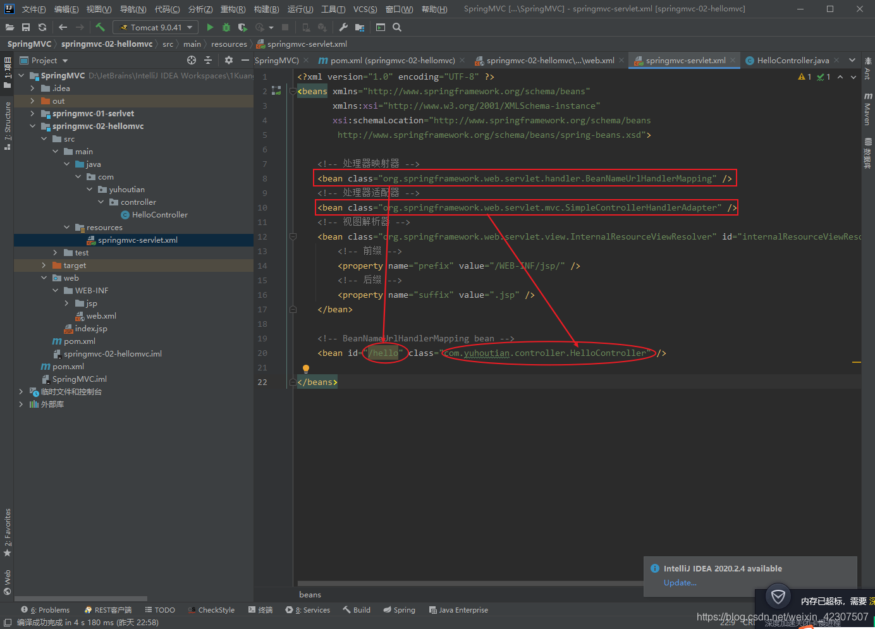
Task: Navigate back with the left arrow
Action: pyautogui.click(x=63, y=27)
